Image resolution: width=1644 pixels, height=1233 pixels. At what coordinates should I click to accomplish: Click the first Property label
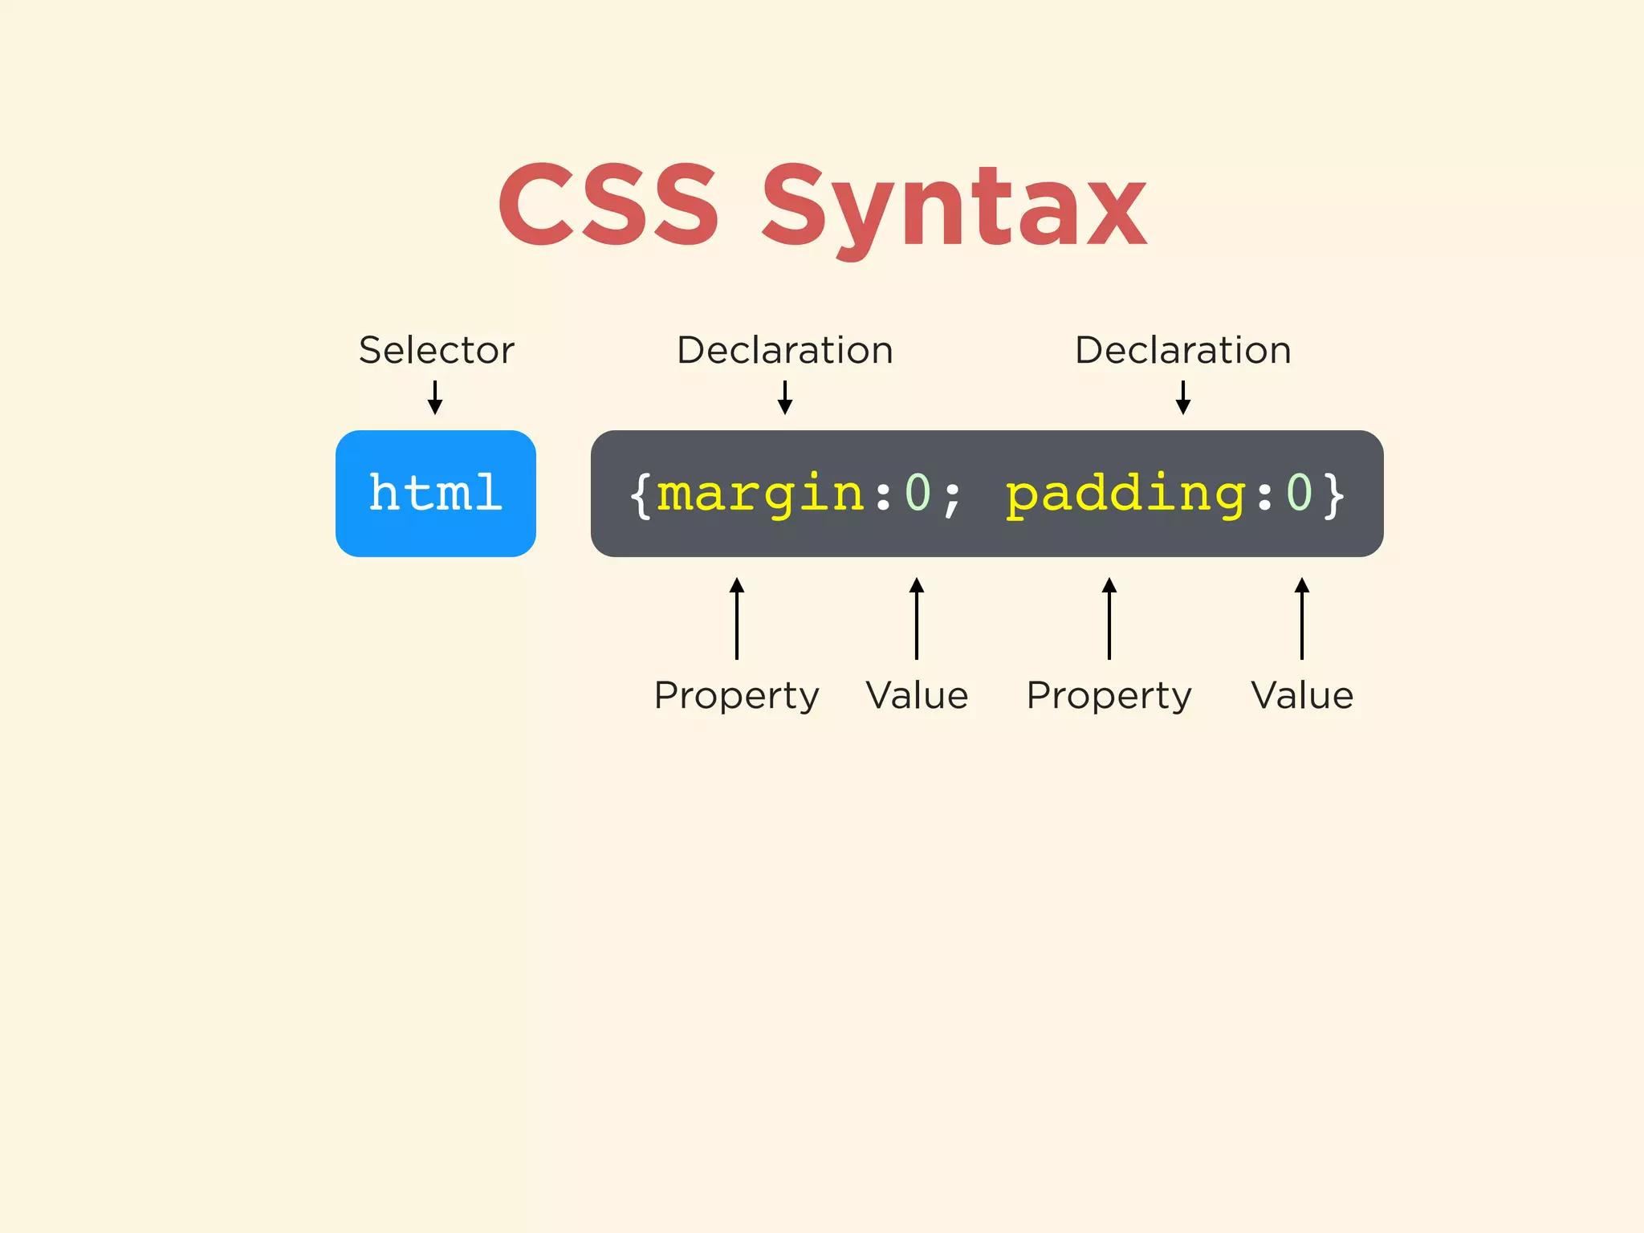(736, 695)
